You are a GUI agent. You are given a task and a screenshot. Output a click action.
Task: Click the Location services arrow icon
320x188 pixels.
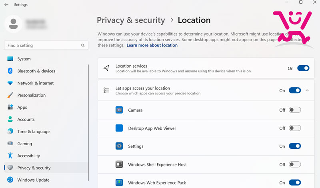click(106, 68)
